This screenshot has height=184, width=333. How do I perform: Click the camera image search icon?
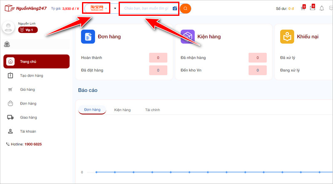coord(175,8)
